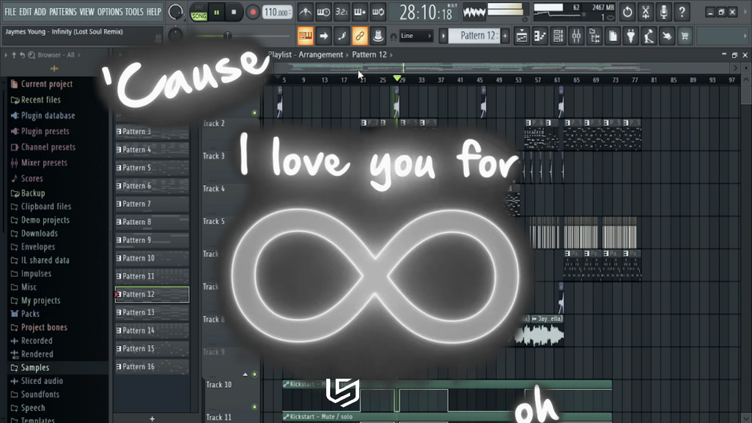Open the TOOLS menu

(x=134, y=12)
